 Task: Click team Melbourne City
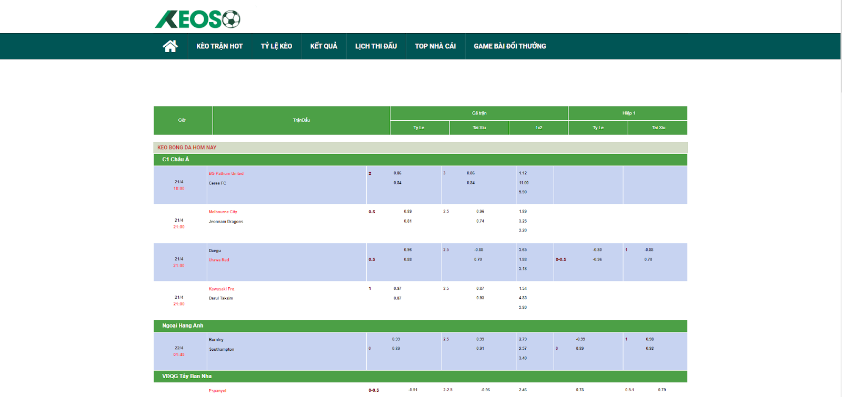tap(223, 212)
